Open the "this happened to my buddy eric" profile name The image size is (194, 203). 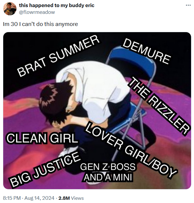click(56, 6)
